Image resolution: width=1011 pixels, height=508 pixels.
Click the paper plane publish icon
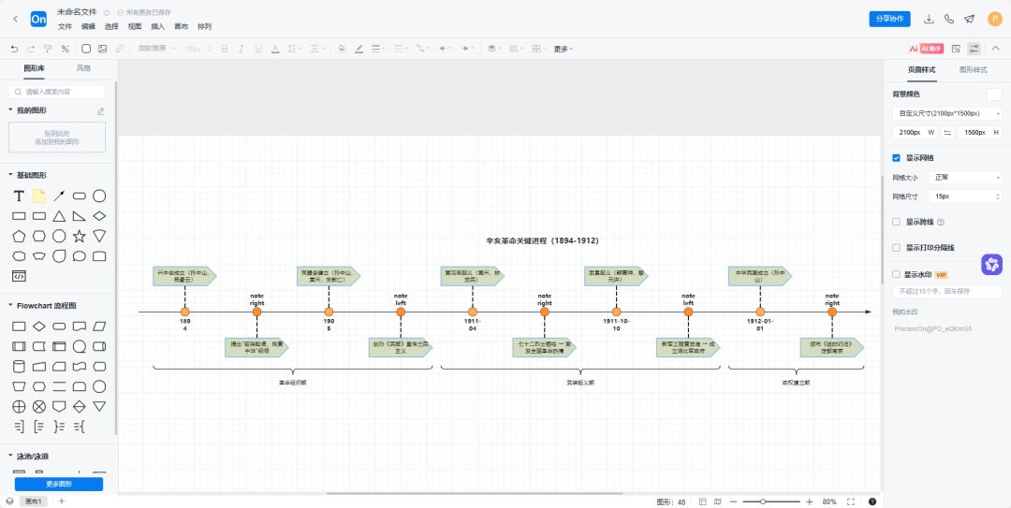point(969,19)
